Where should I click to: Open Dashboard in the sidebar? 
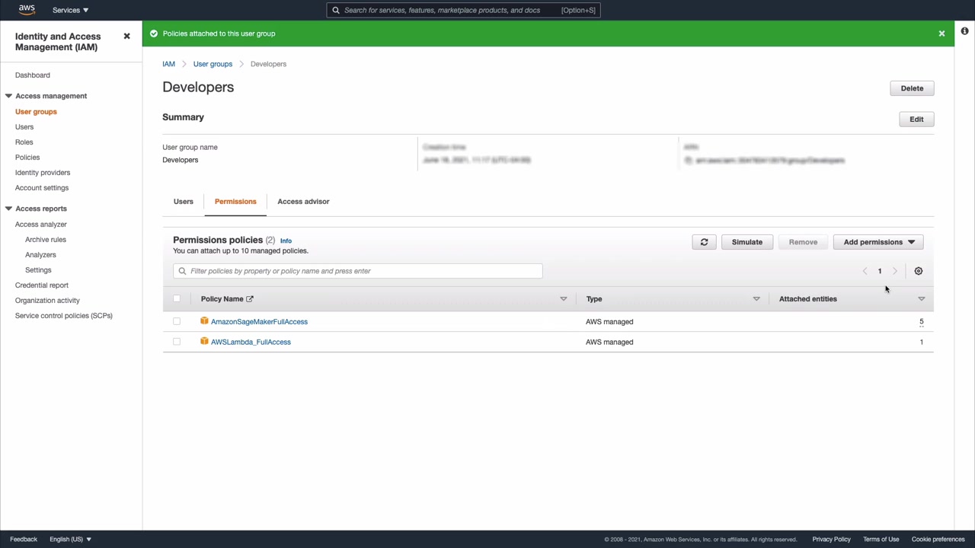point(33,75)
